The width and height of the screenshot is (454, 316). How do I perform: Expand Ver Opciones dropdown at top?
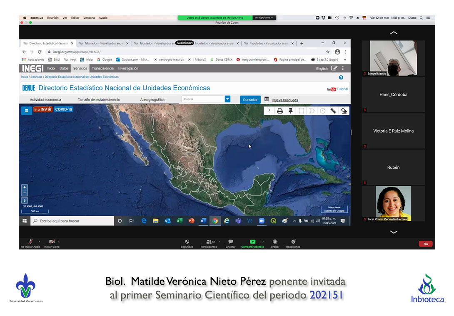264,18
